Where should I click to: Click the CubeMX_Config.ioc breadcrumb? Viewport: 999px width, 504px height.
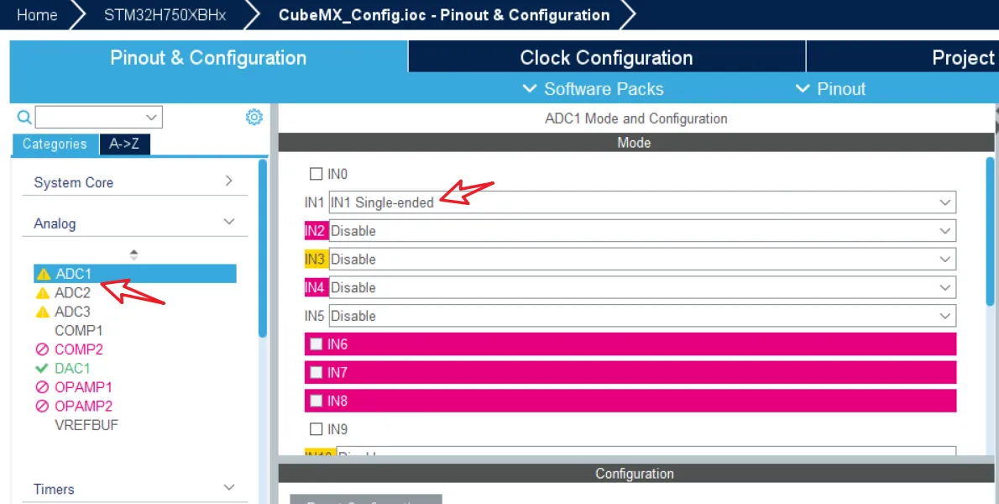click(x=444, y=14)
